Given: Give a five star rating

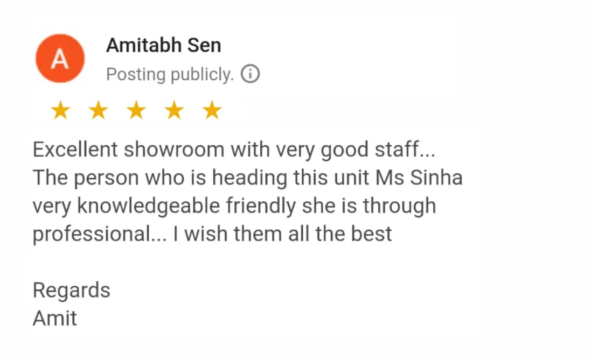Looking at the screenshot, I should coord(212,110).
